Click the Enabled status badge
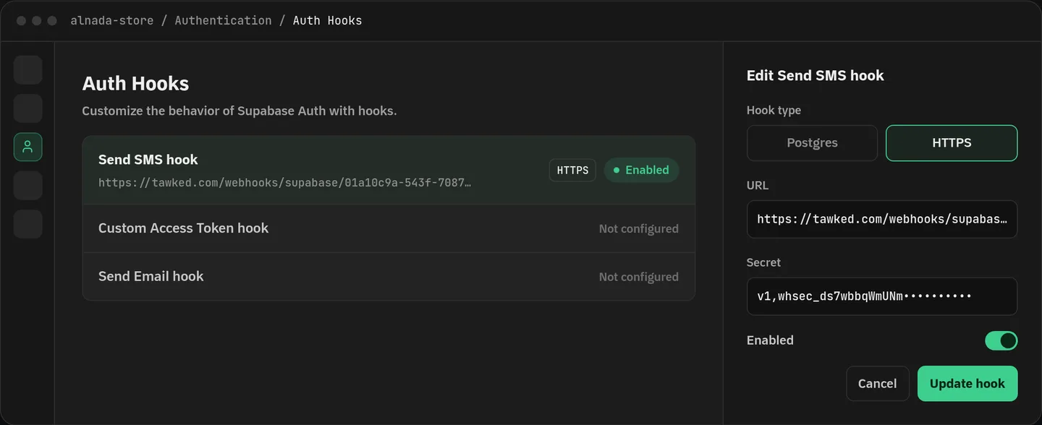The image size is (1042, 425). [641, 170]
